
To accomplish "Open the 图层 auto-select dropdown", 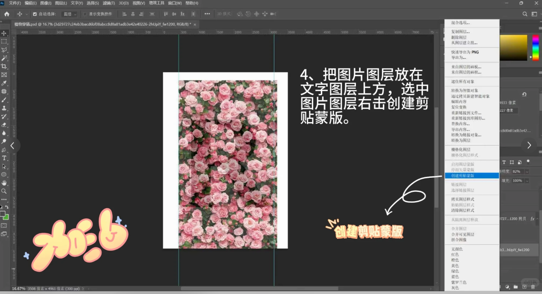I will [70, 14].
